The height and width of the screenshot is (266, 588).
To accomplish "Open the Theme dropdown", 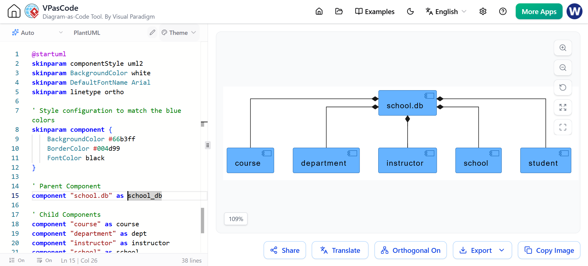I will 179,32.
